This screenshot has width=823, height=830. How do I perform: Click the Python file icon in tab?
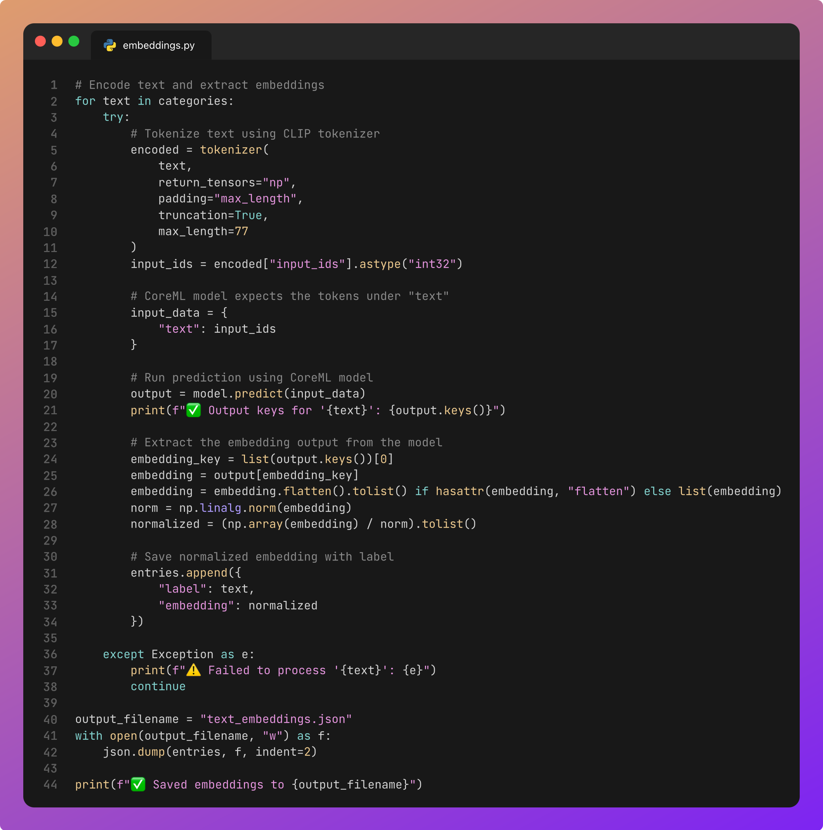pos(110,45)
